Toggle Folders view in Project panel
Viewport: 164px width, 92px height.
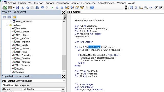(14, 17)
